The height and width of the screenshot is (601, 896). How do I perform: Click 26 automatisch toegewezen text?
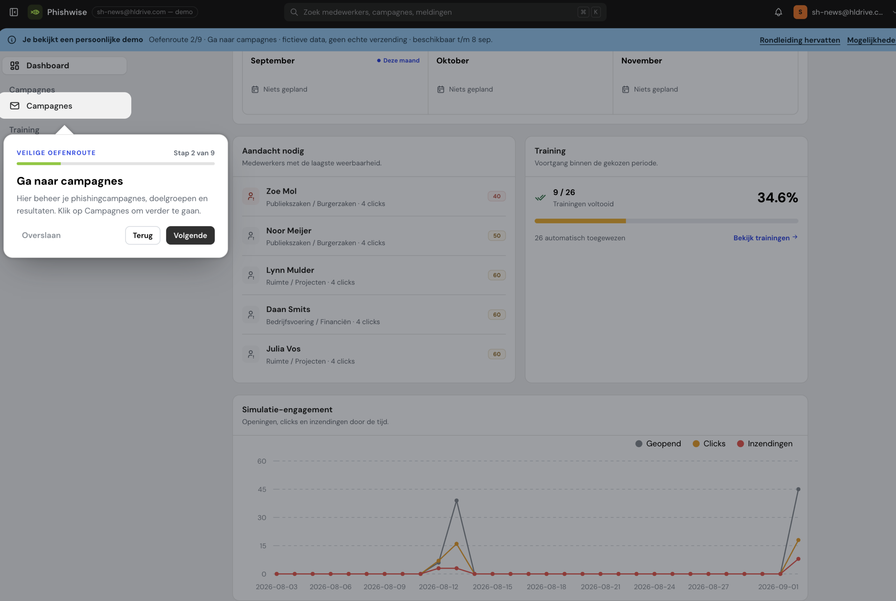coord(580,238)
